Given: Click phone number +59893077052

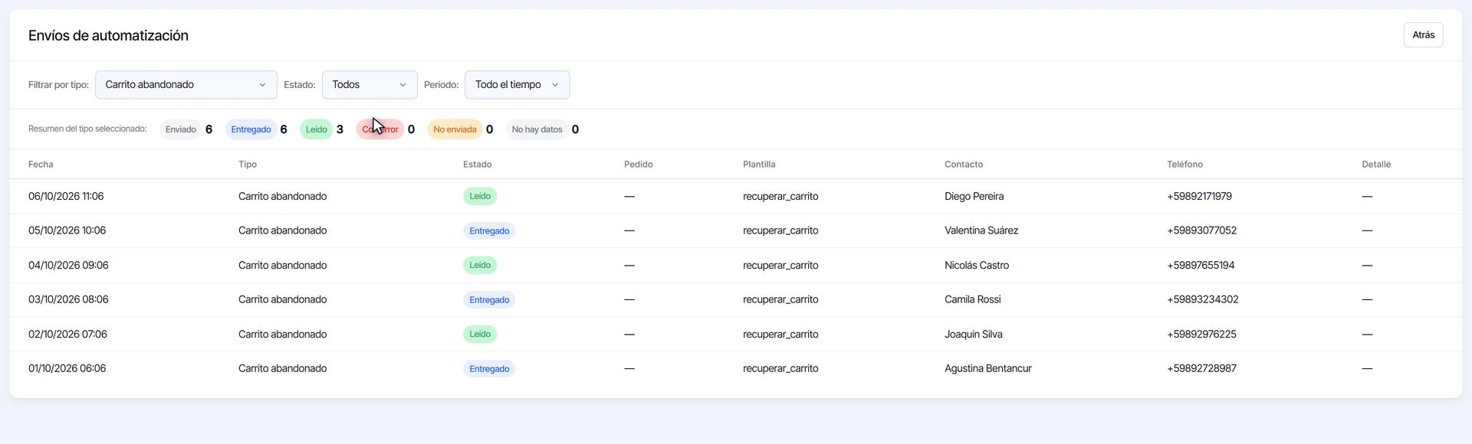Looking at the screenshot, I should pyautogui.click(x=1201, y=230).
